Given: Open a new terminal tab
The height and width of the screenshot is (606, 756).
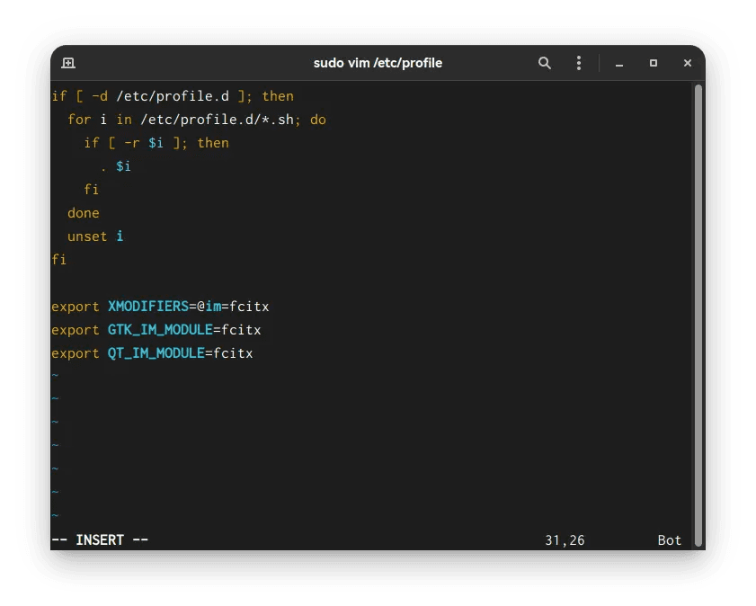Looking at the screenshot, I should (x=68, y=63).
